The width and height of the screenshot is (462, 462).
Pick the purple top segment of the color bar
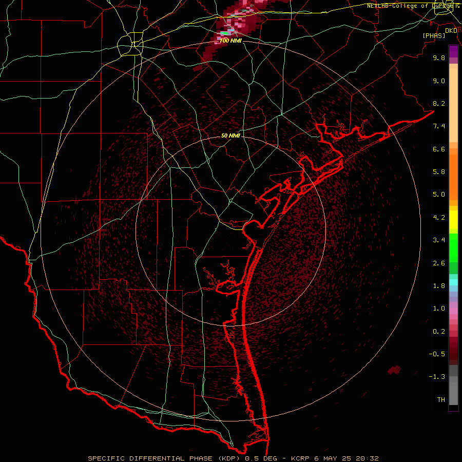click(x=453, y=51)
